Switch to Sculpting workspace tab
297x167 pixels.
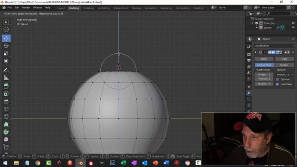click(89, 8)
